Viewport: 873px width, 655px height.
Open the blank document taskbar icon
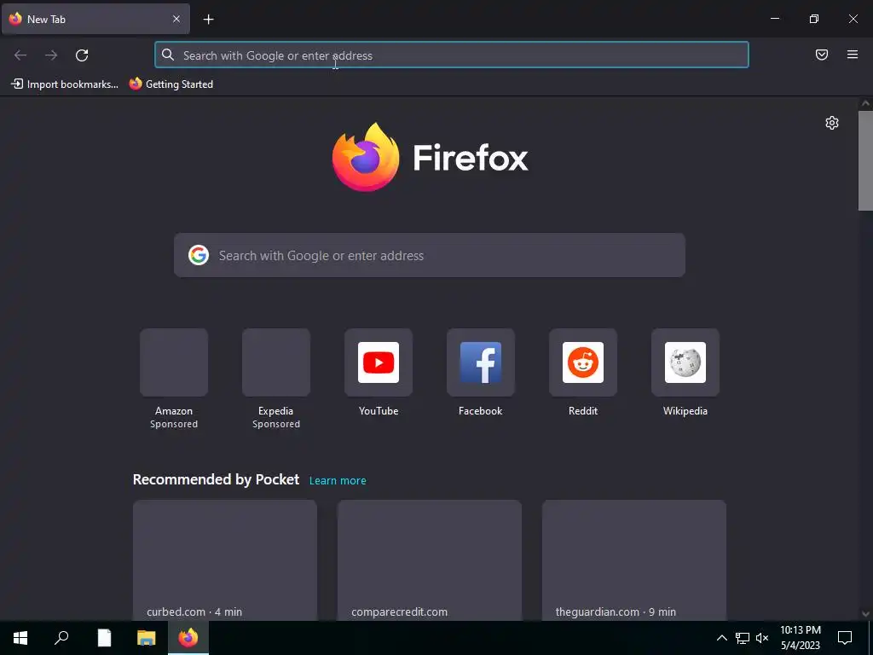click(x=104, y=638)
